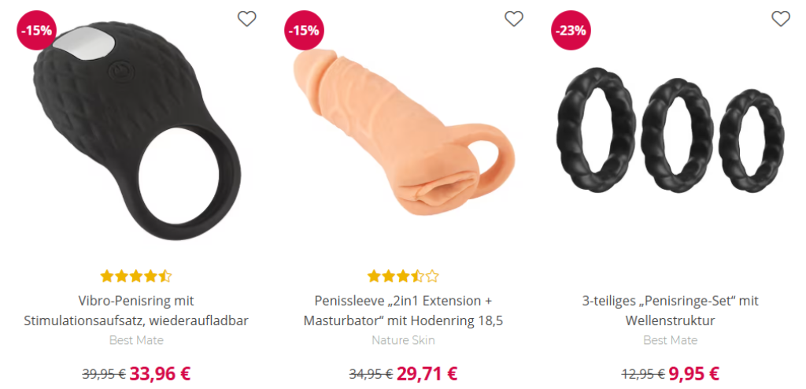The width and height of the screenshot is (806, 389).
Task: Open the Vibro-Penisring mit Stimulationsaufsatz title link
Action: [x=136, y=311]
